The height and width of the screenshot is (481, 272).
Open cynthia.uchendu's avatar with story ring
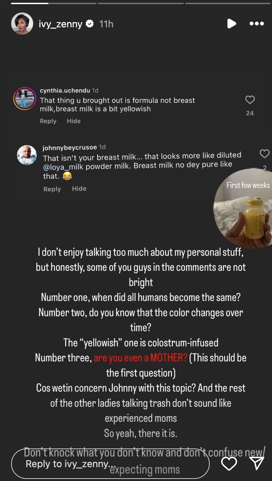pyautogui.click(x=25, y=99)
